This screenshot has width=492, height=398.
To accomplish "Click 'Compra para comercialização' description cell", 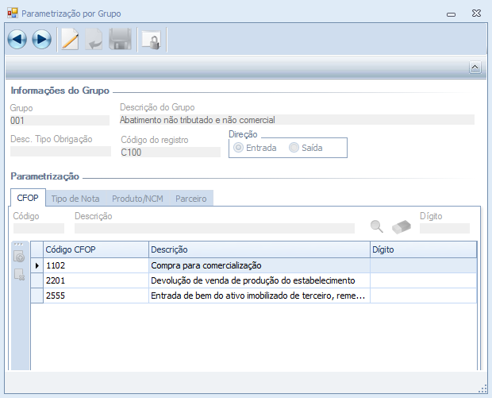I will [x=259, y=265].
